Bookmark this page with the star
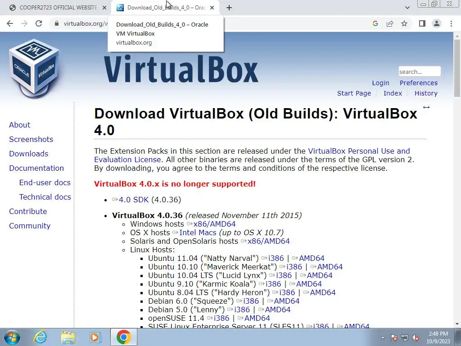Image resolution: width=461 pixels, height=346 pixels. tap(405, 23)
